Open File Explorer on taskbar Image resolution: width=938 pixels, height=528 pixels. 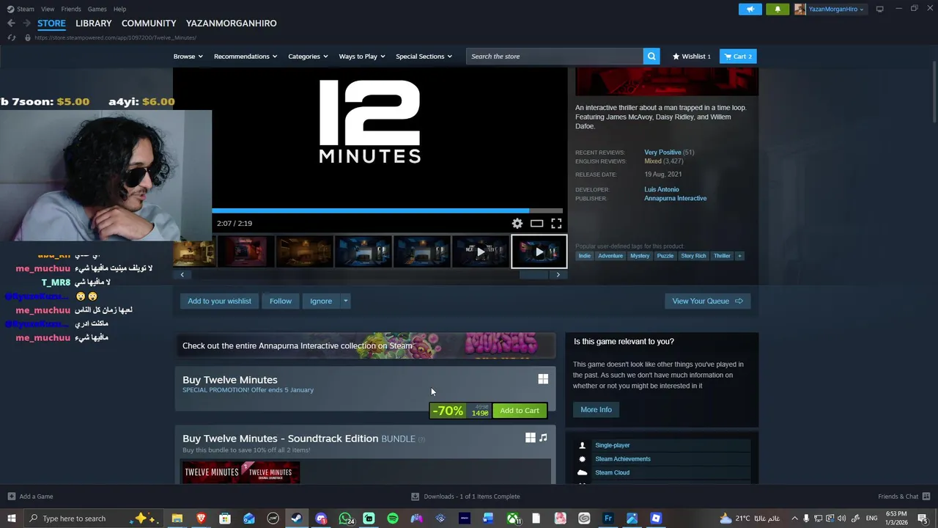(x=177, y=518)
